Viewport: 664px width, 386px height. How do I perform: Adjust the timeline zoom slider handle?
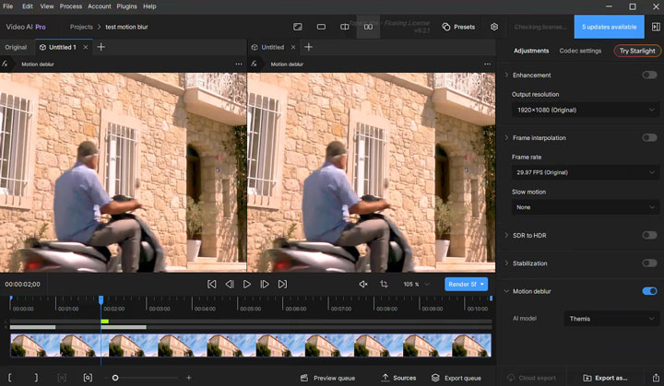tap(115, 378)
